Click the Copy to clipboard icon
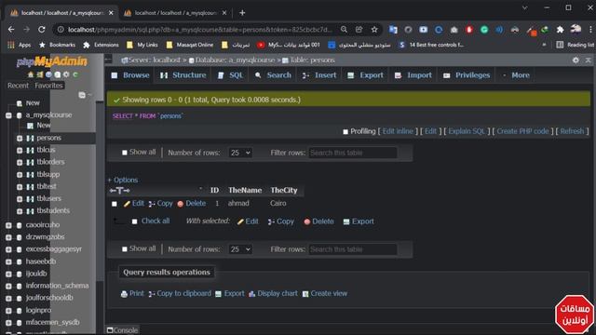The width and height of the screenshot is (596, 335). 152,294
